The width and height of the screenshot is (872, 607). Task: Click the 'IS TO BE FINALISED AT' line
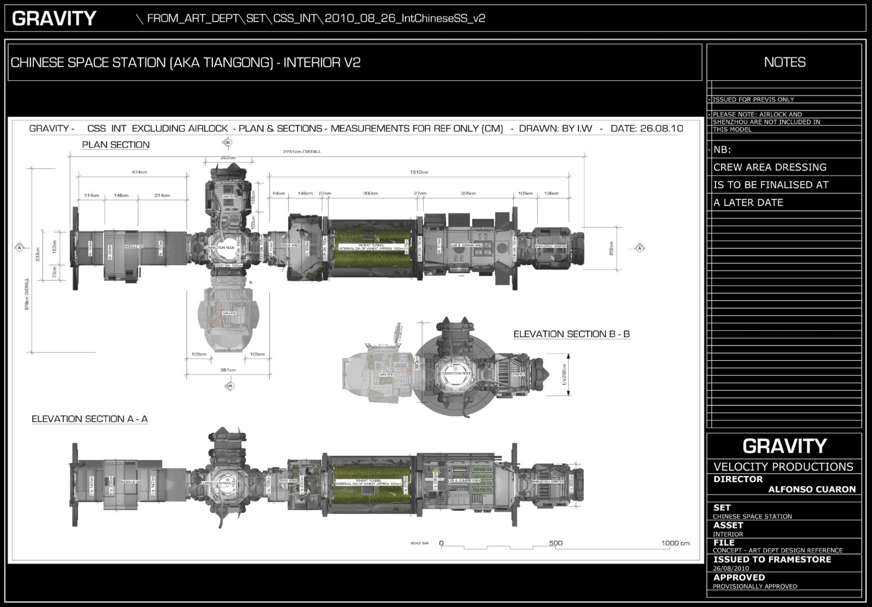coord(771,185)
